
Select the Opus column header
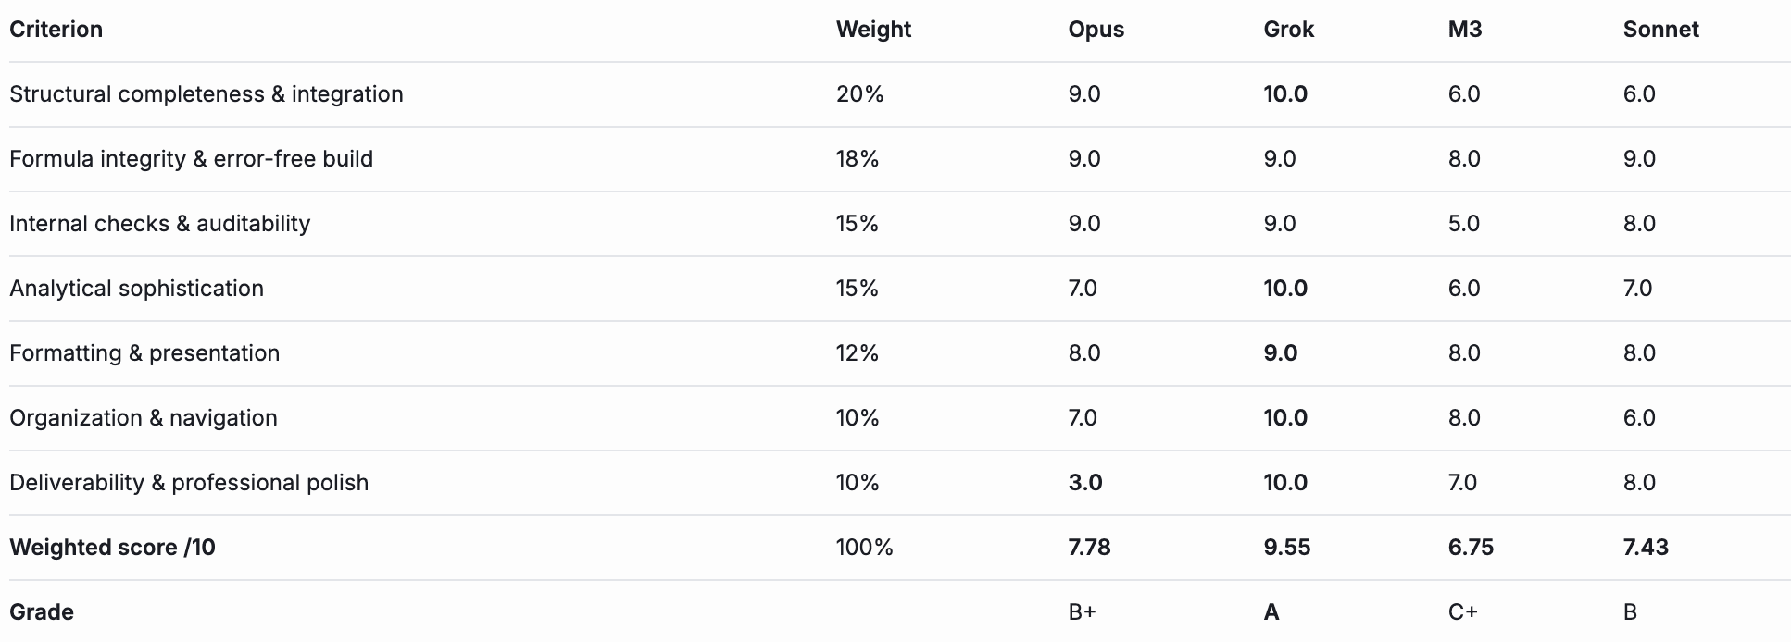pos(1096,30)
